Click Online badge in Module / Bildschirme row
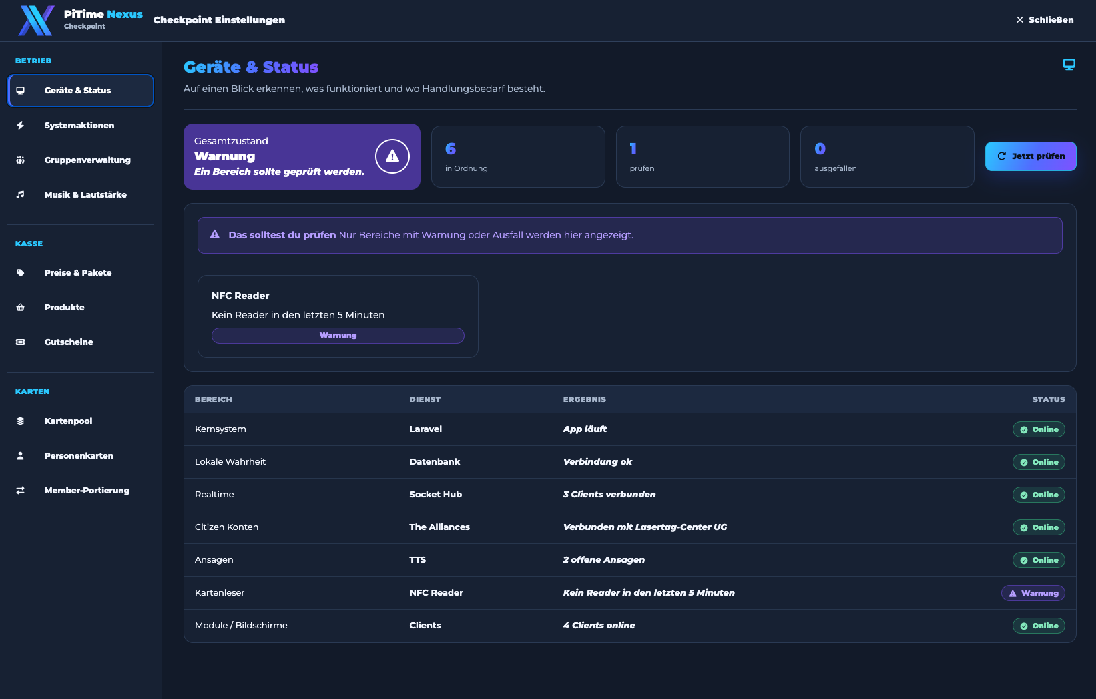 click(1039, 626)
